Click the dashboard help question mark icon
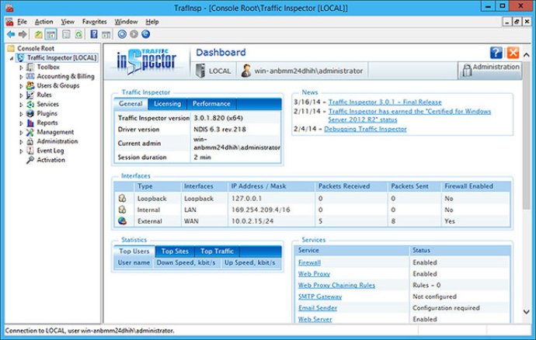 [496, 53]
